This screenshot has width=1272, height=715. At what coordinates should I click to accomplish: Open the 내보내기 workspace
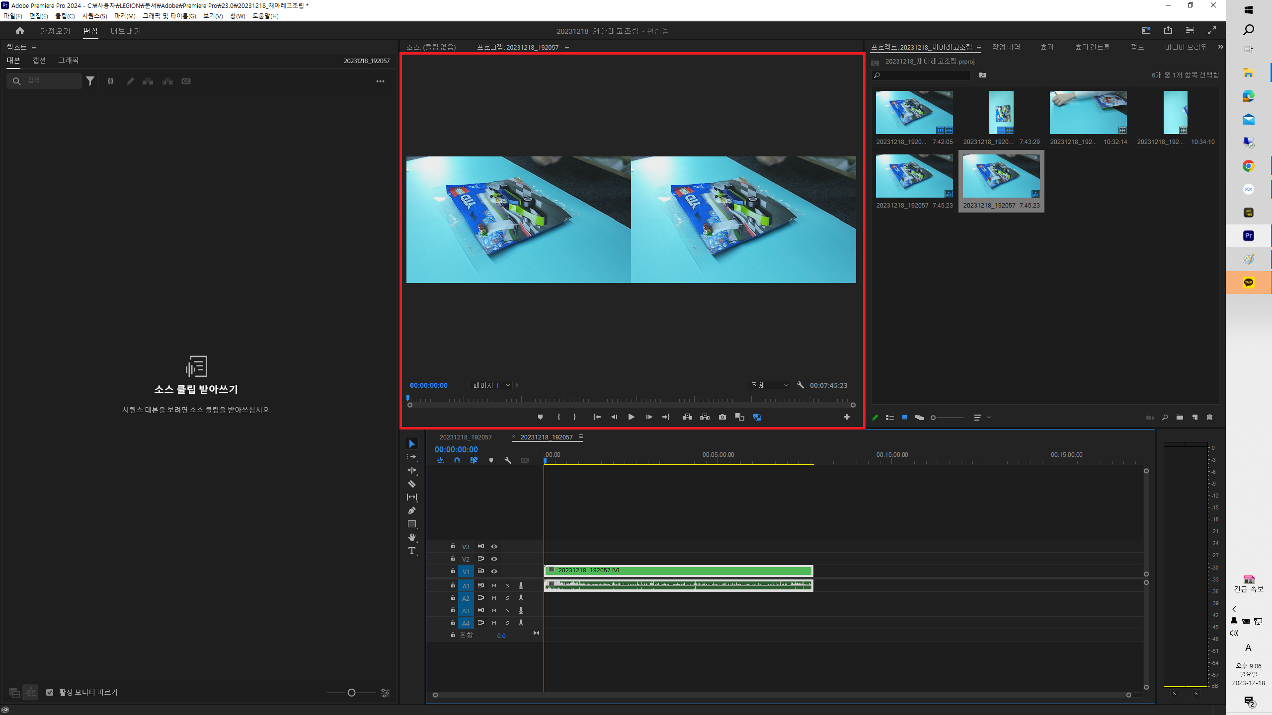click(126, 31)
